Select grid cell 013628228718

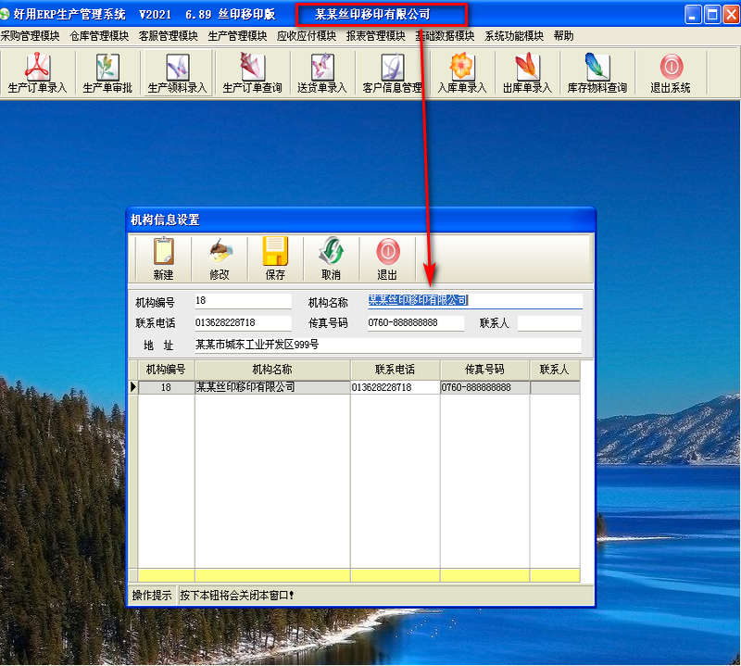(396, 387)
